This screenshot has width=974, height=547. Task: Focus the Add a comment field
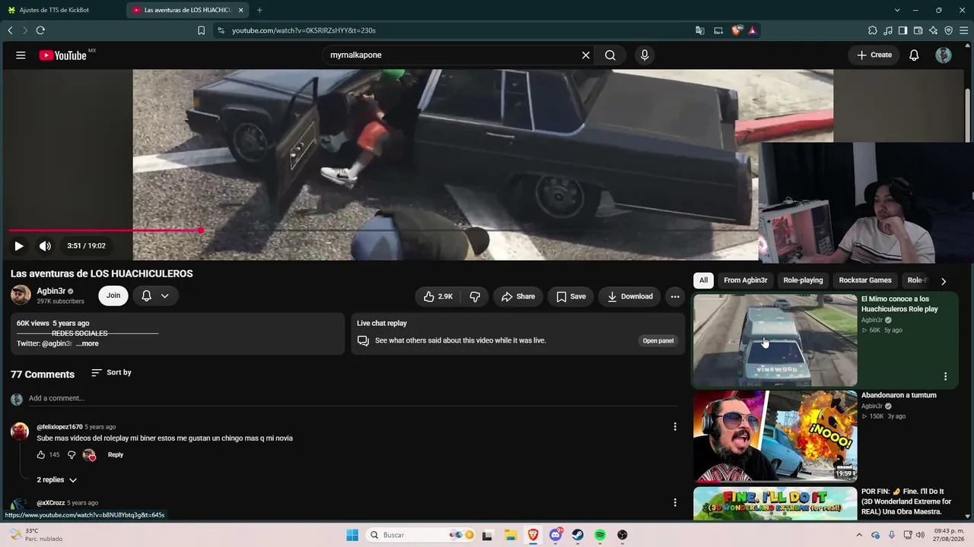(x=354, y=398)
